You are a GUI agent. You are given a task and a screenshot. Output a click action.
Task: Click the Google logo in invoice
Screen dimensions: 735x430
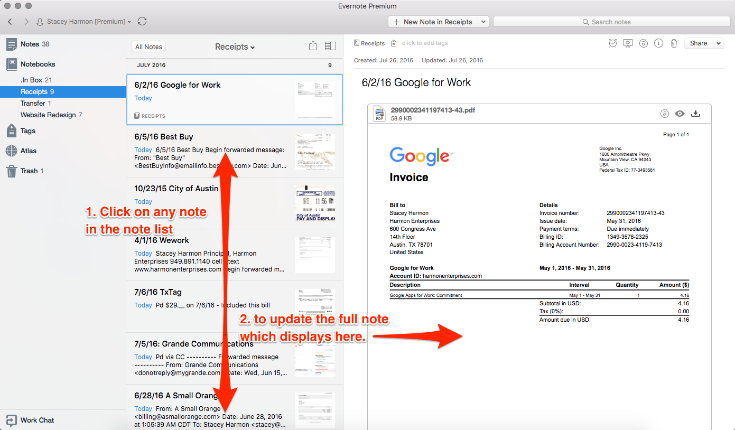(x=421, y=156)
